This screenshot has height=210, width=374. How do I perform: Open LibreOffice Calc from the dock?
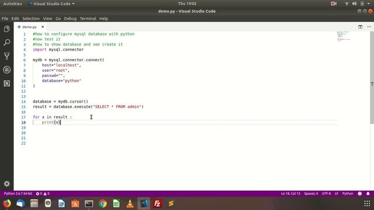(116, 204)
